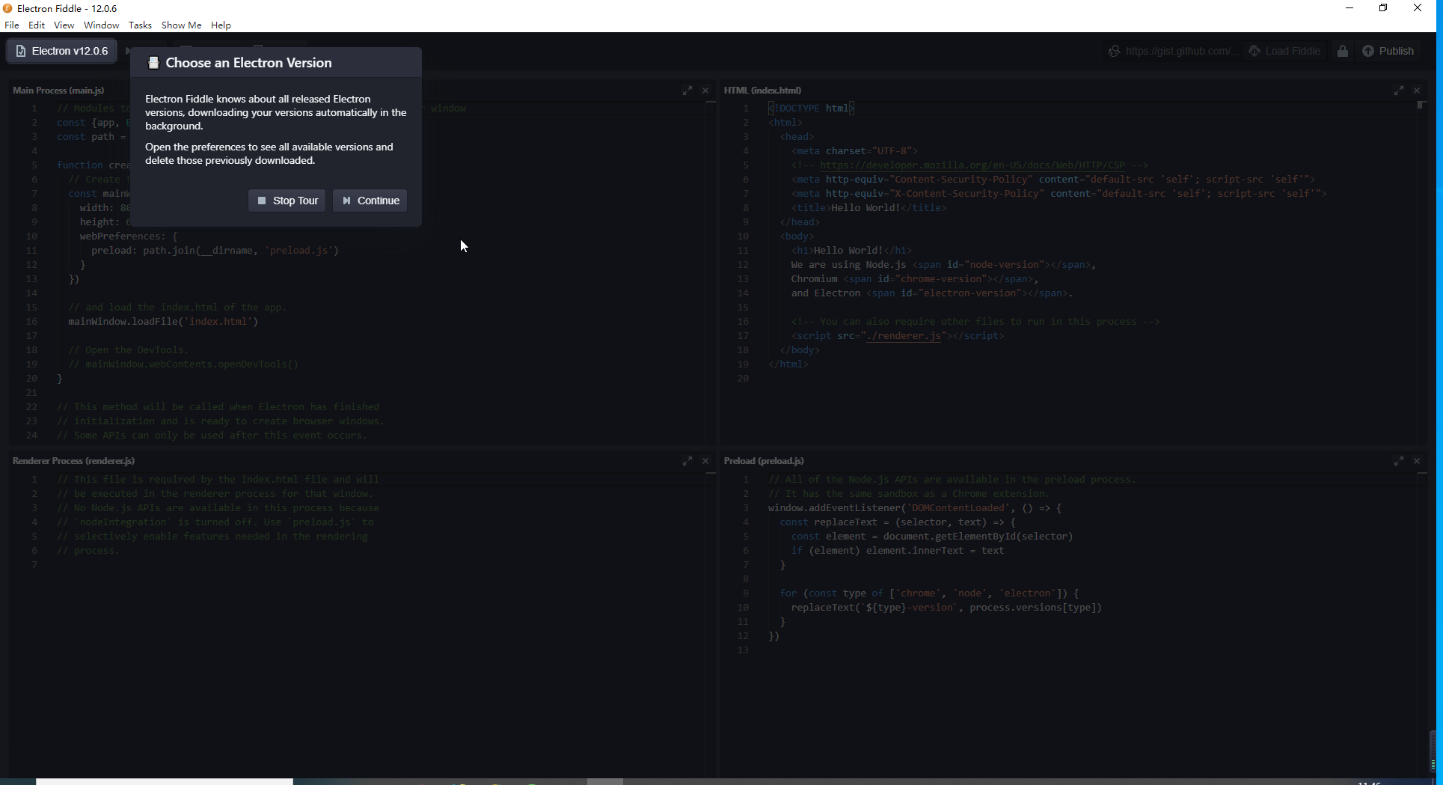
Task: Click Continue in the tour dialog
Action: (x=370, y=201)
